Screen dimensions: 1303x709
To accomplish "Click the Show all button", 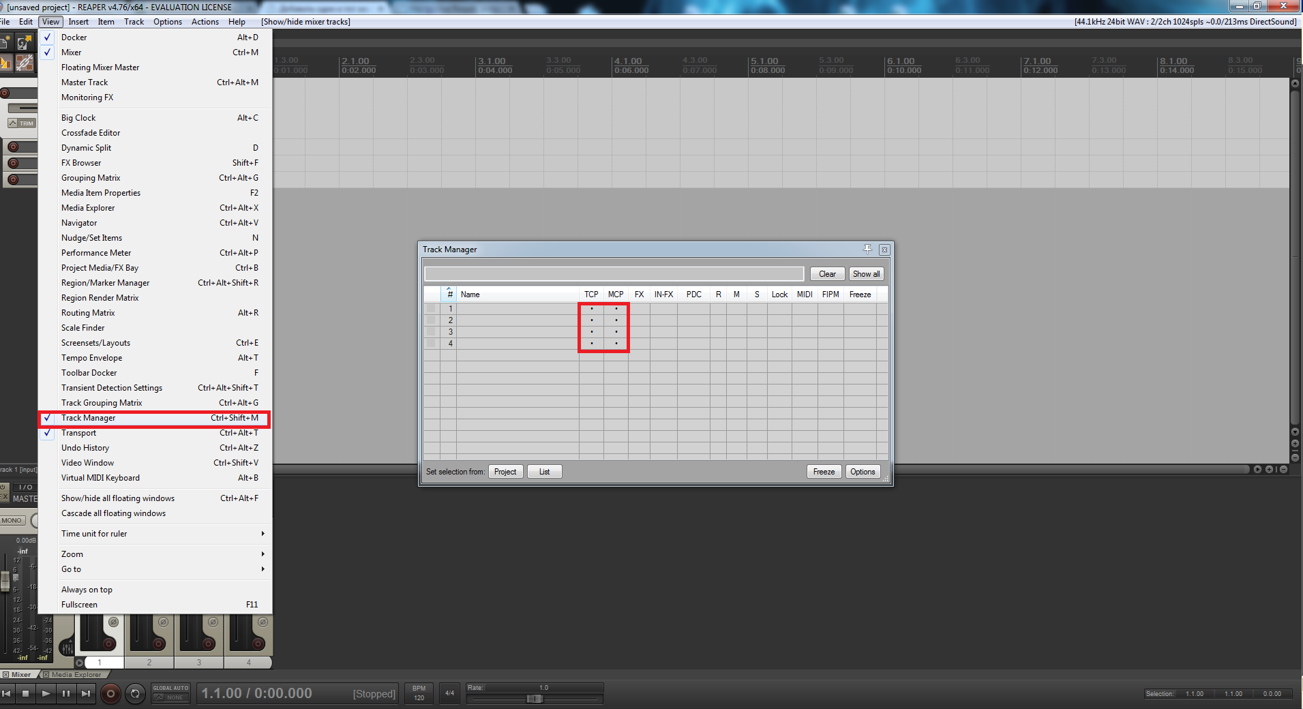I will point(866,274).
